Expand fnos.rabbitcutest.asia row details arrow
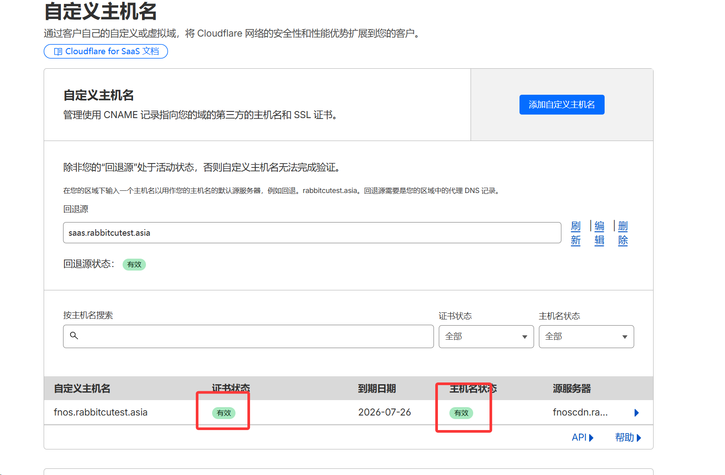This screenshot has height=475, width=725. 636,413
